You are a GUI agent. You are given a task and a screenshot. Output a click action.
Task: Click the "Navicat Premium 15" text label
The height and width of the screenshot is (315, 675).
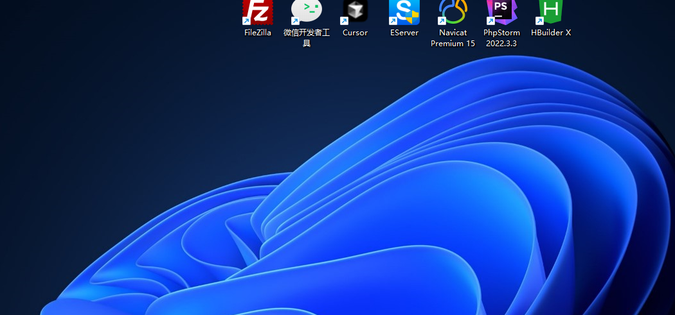click(x=453, y=38)
